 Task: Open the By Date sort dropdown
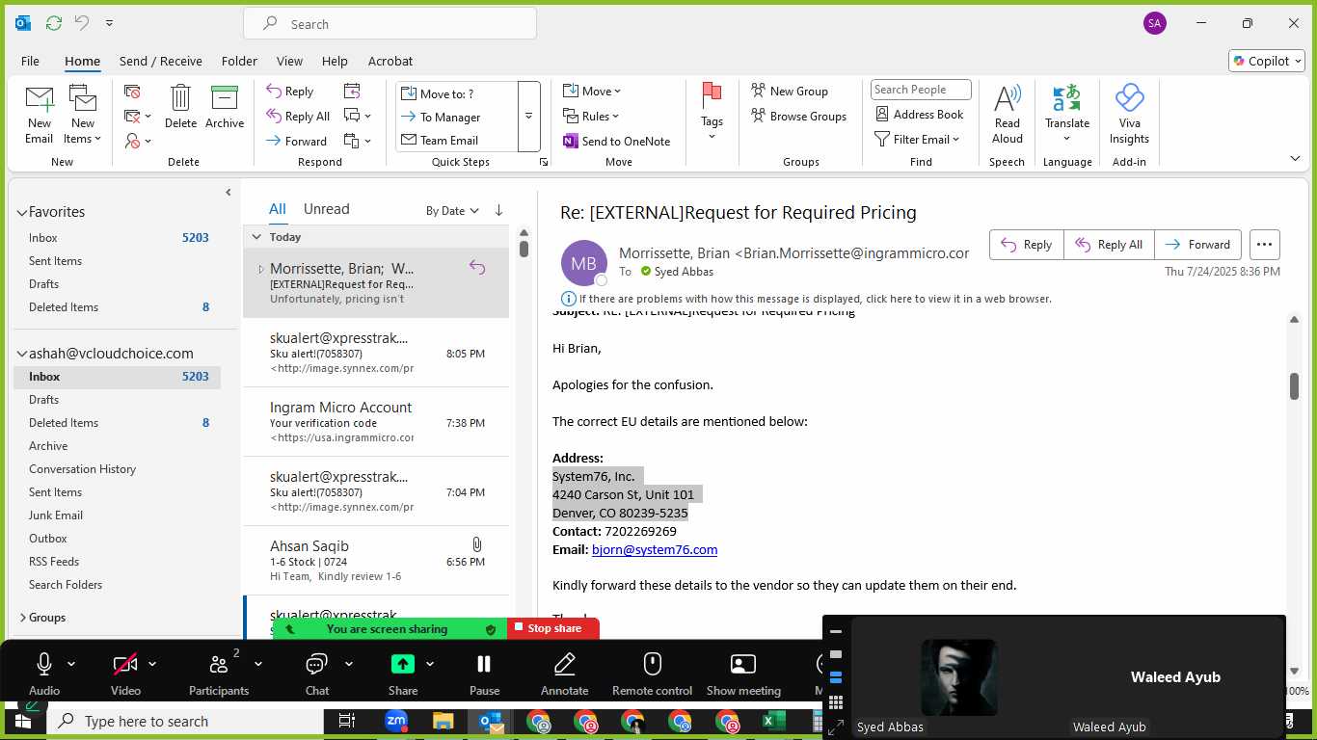pyautogui.click(x=452, y=211)
